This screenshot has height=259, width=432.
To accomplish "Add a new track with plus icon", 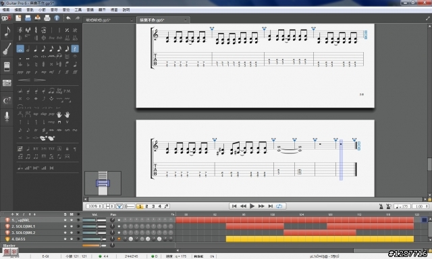I will [x=12, y=214].
